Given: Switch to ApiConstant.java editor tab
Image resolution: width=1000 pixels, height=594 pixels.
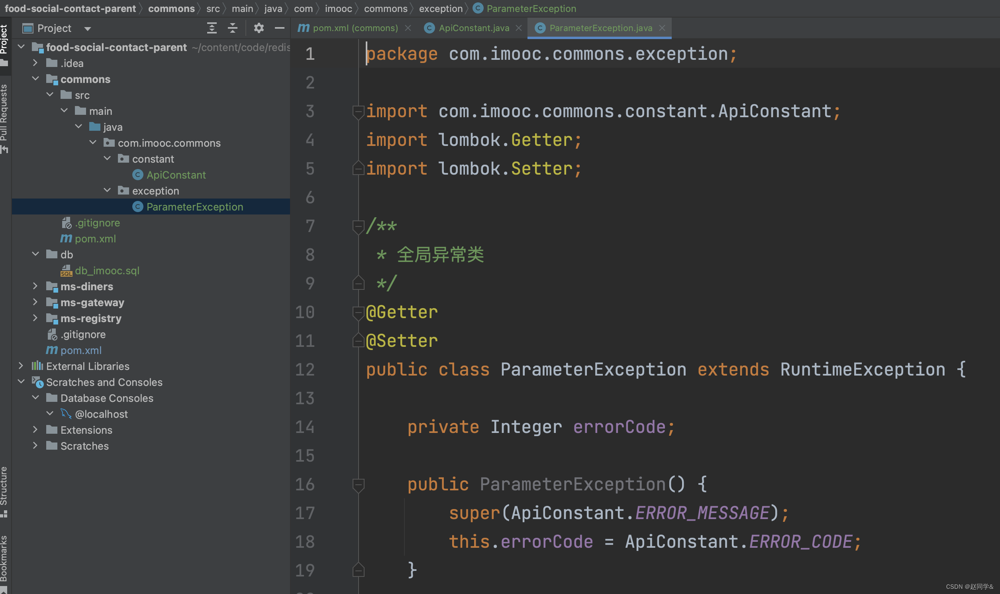Looking at the screenshot, I should (474, 28).
